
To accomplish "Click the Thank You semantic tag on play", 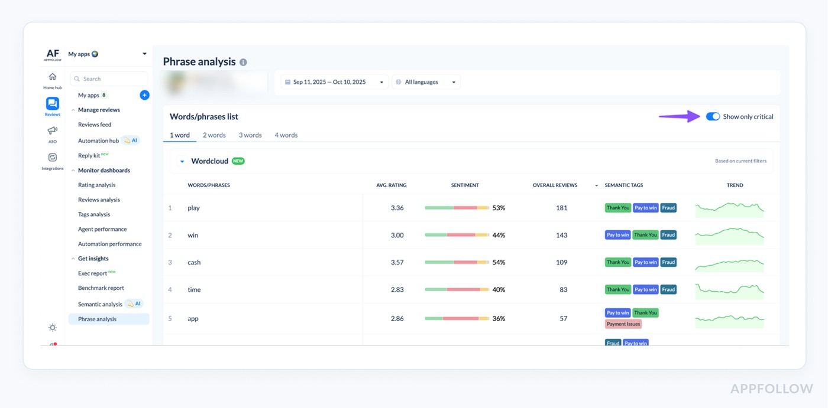I will [x=617, y=207].
